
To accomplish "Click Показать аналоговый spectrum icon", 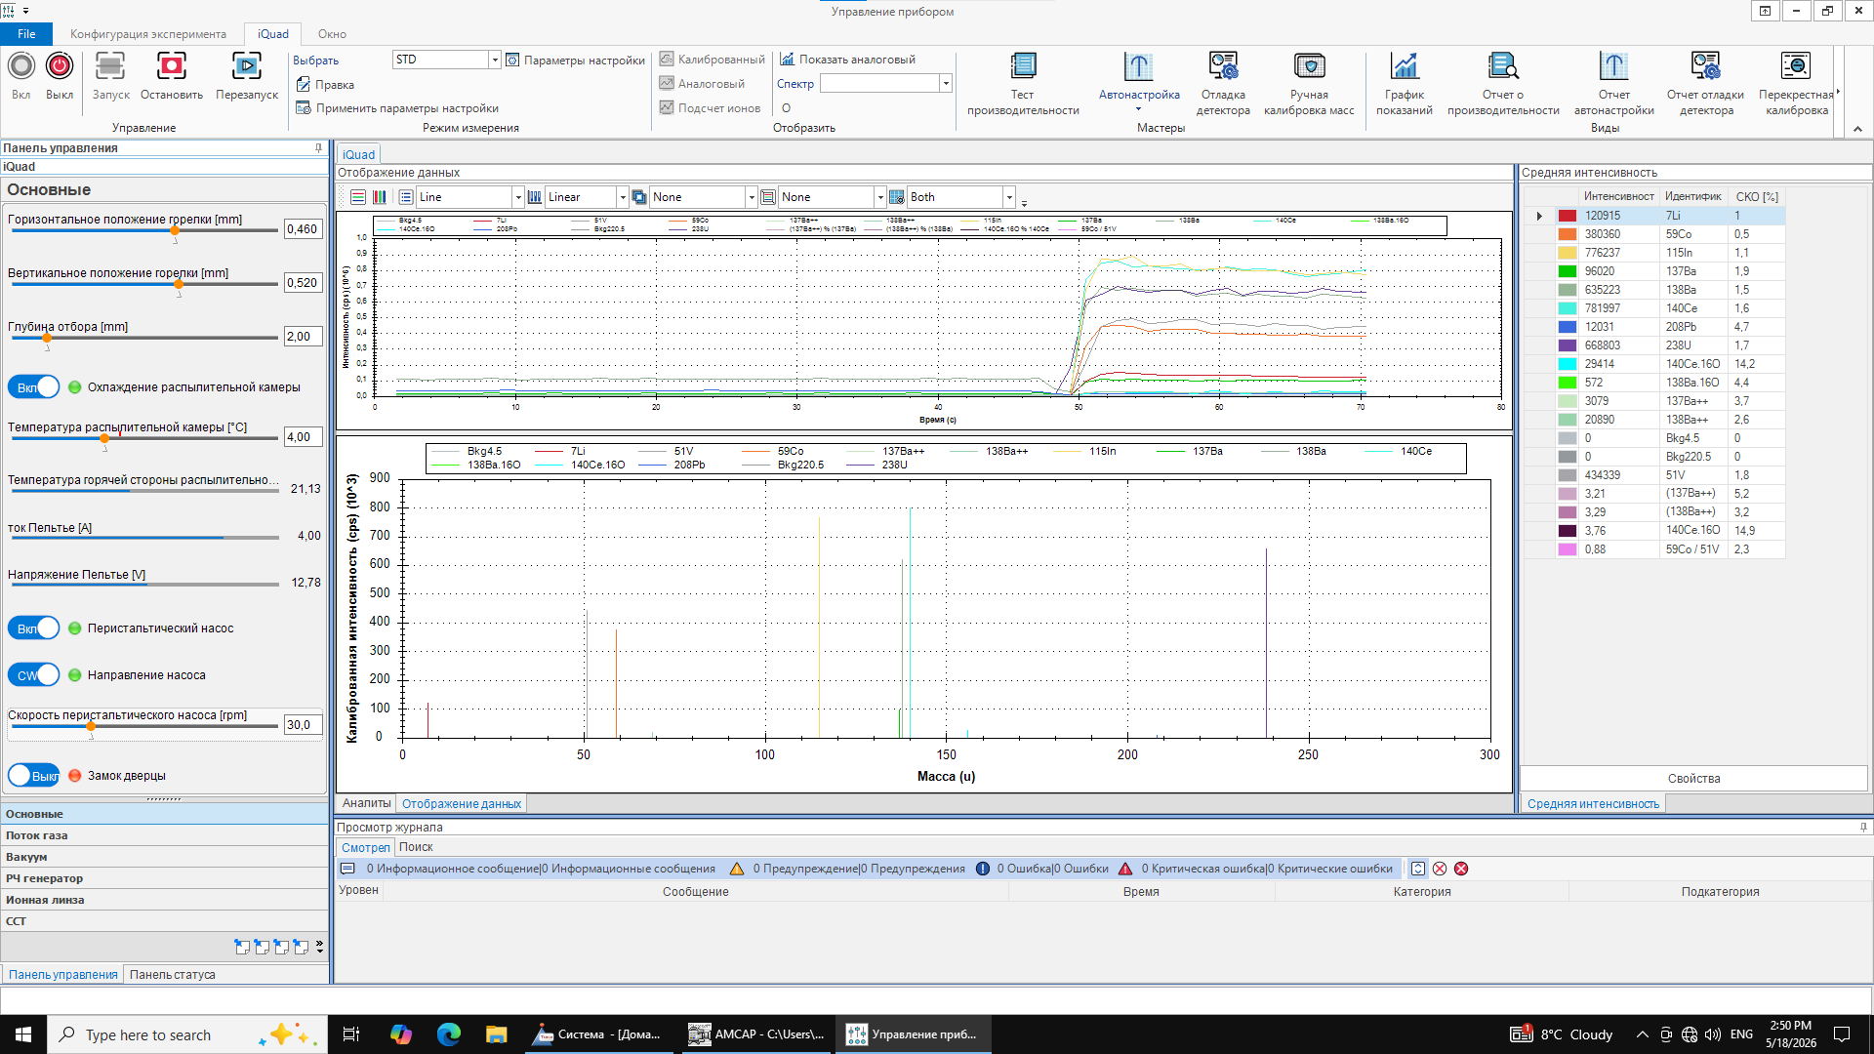I will [787, 60].
